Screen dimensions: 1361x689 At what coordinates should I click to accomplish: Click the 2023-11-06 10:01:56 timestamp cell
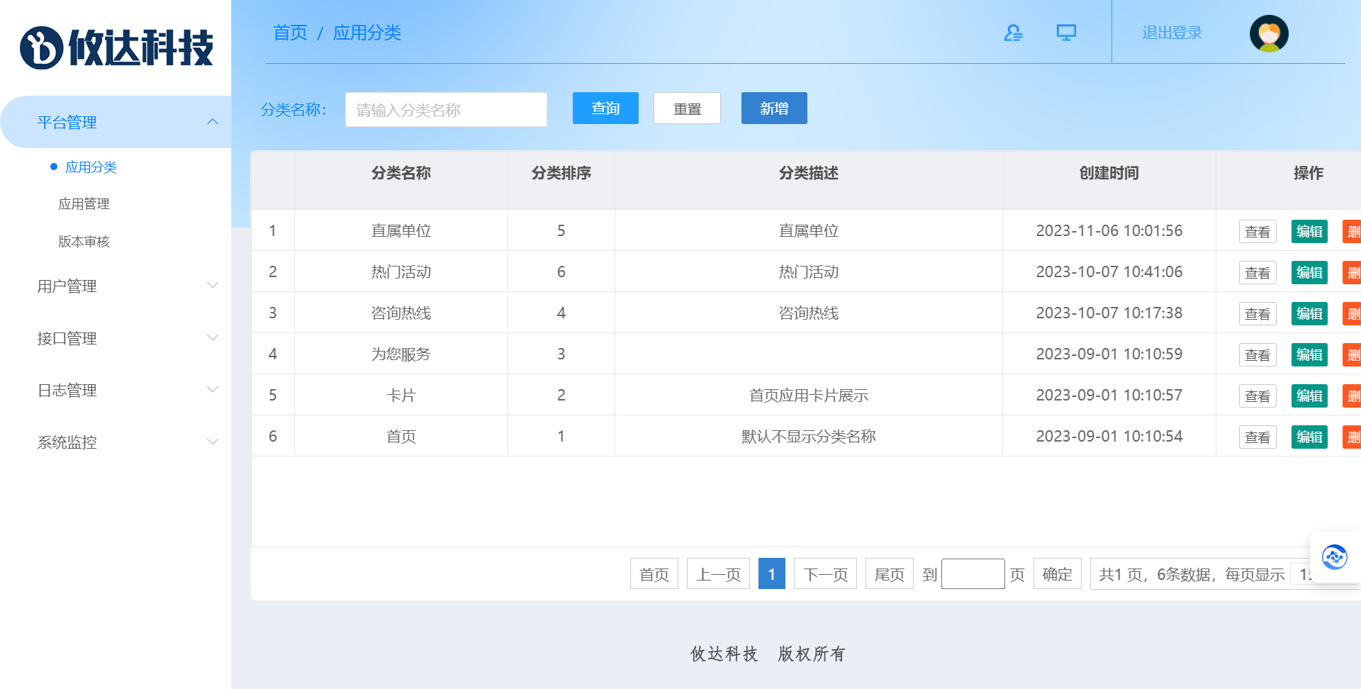coord(1109,230)
